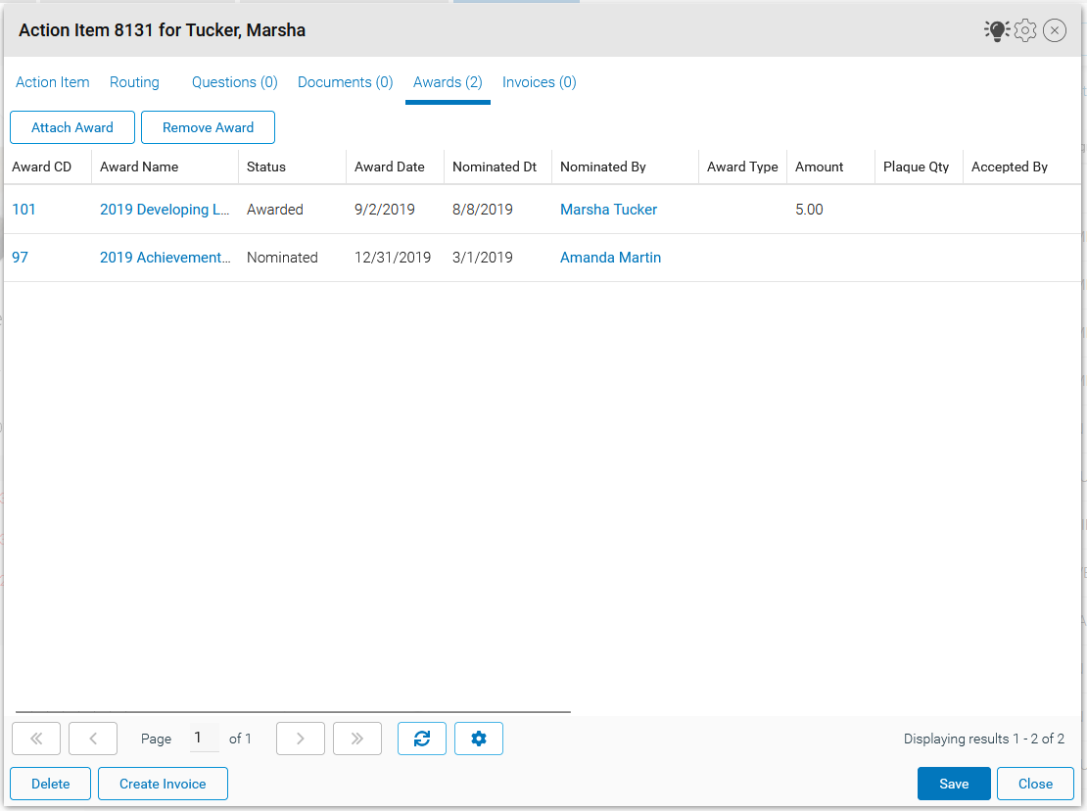Image resolution: width=1087 pixels, height=811 pixels.
Task: Jump to last page arrow
Action: [x=357, y=739]
